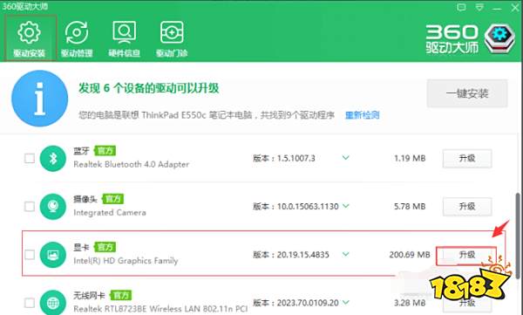Click 升级 for Intel HD Graphics
523x315 pixels.
(x=466, y=255)
